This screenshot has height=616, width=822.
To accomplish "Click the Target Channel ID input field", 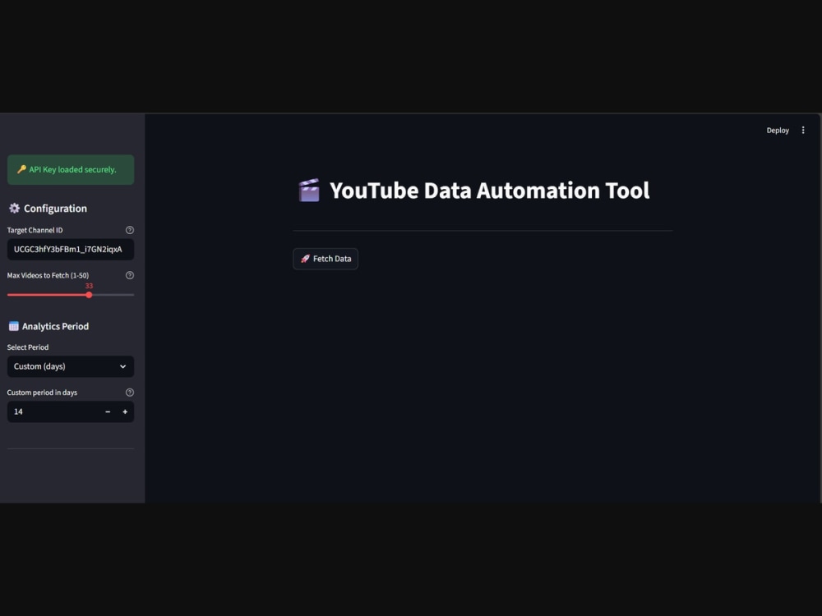I will coord(70,250).
